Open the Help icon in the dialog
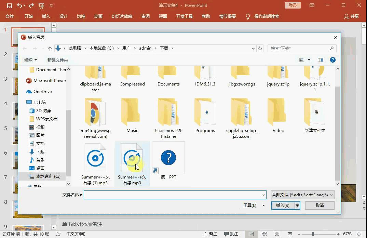This screenshot has width=367, height=238. click(332, 60)
